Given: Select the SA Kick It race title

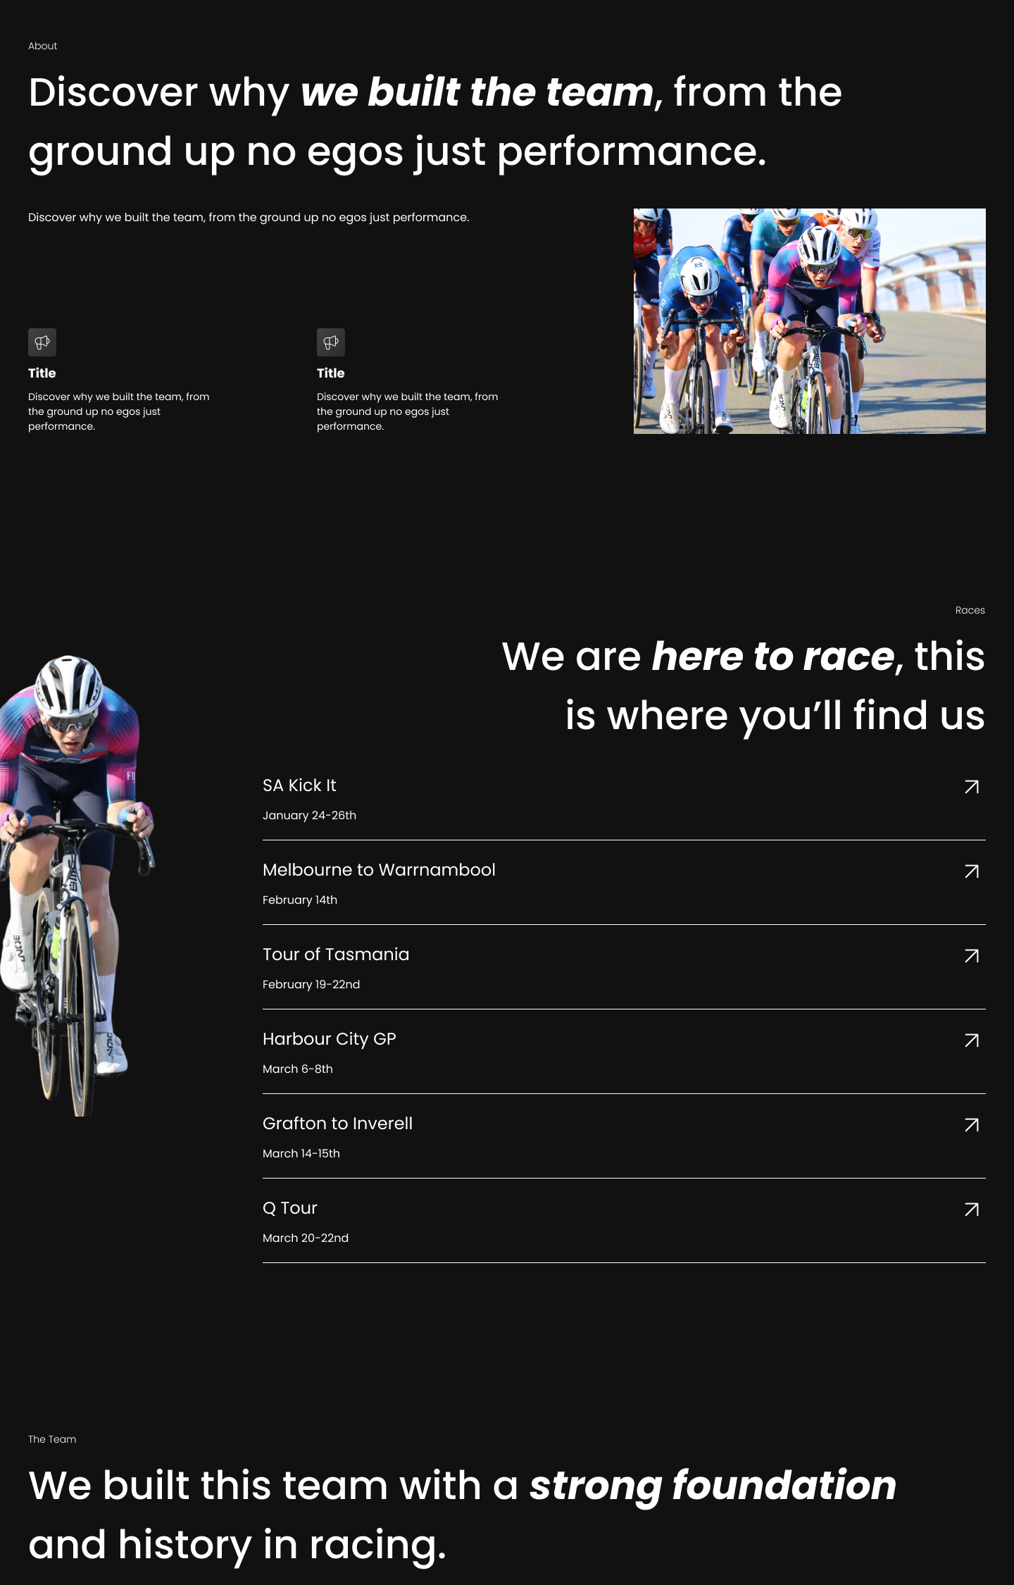Looking at the screenshot, I should point(299,785).
